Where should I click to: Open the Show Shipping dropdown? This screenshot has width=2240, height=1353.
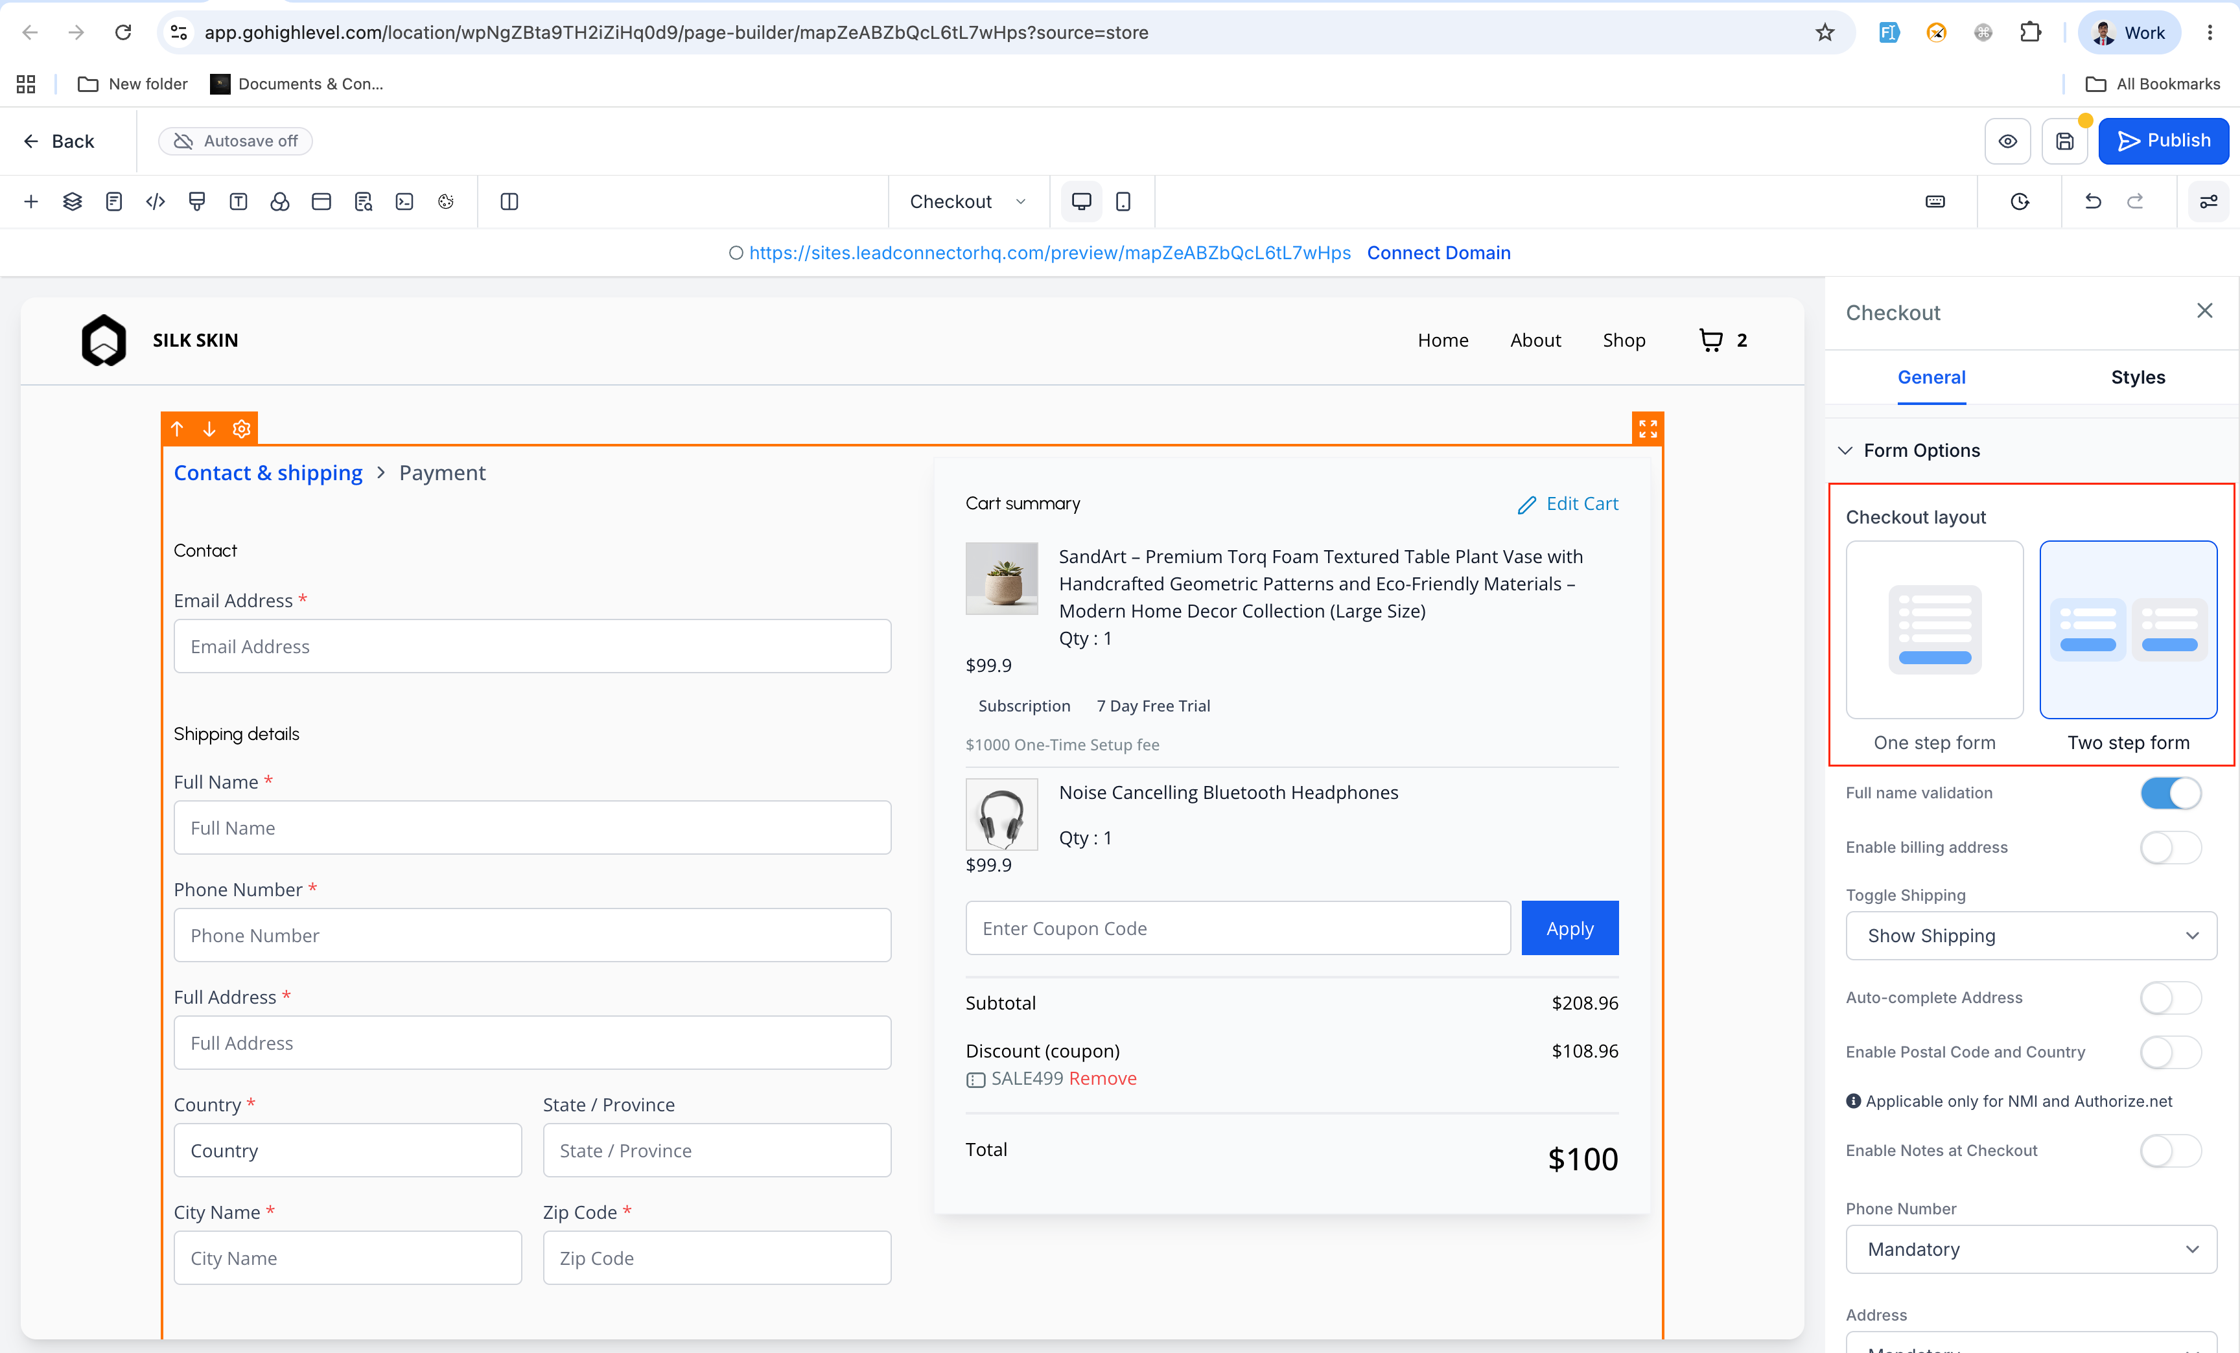click(x=2031, y=936)
